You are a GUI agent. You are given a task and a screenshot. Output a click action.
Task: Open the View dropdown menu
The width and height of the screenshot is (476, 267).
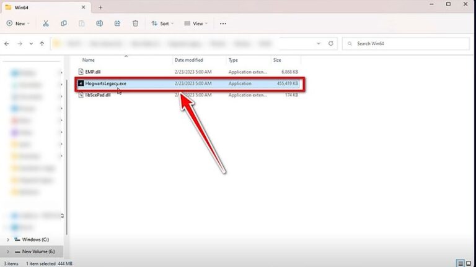(x=196, y=23)
